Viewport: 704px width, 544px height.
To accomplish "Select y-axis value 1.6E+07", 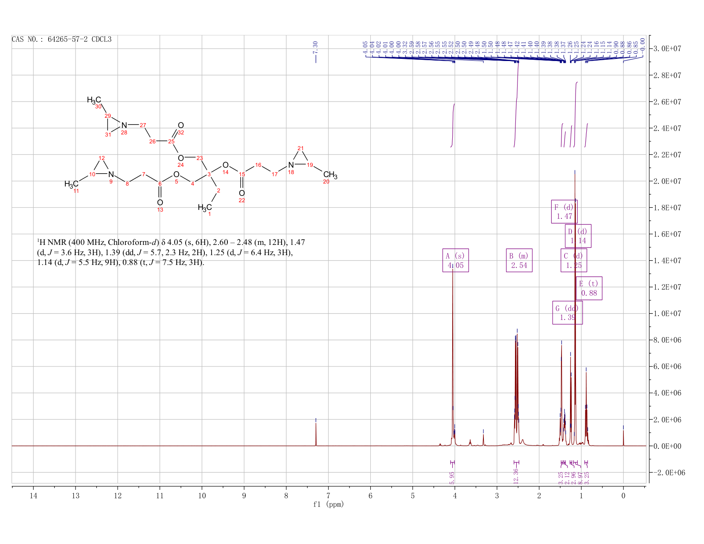I will click(x=667, y=234).
